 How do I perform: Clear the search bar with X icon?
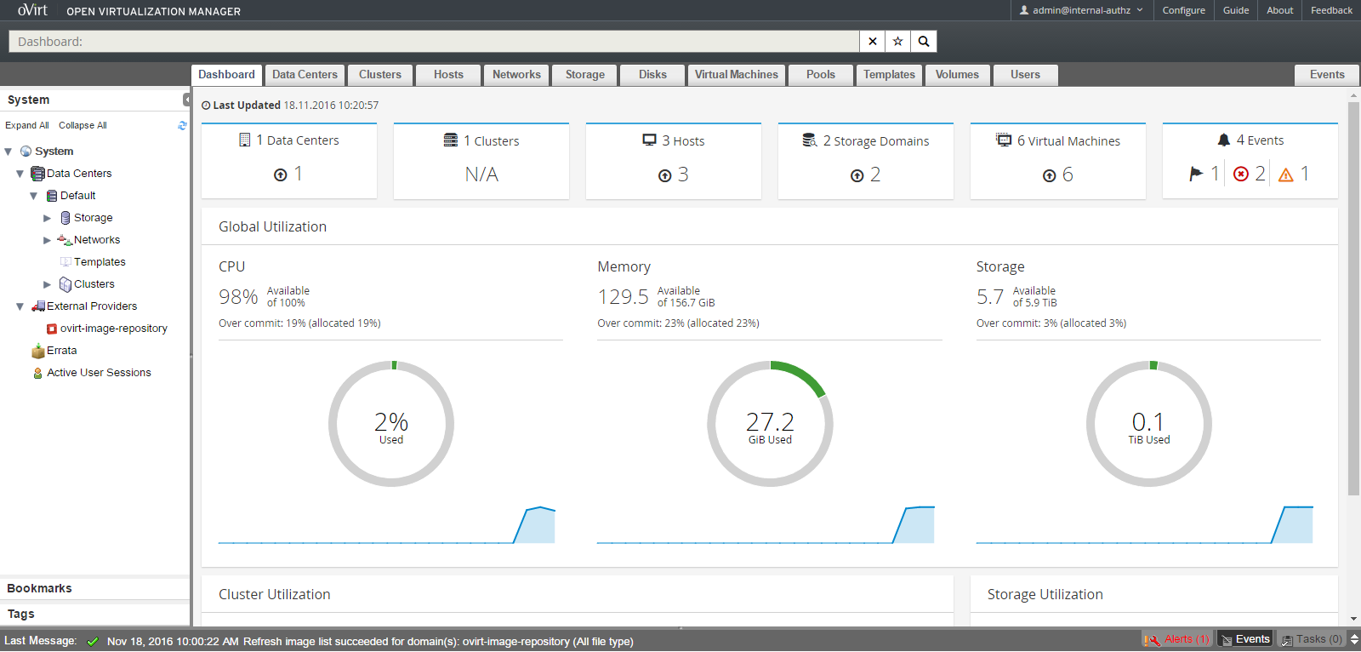(872, 41)
